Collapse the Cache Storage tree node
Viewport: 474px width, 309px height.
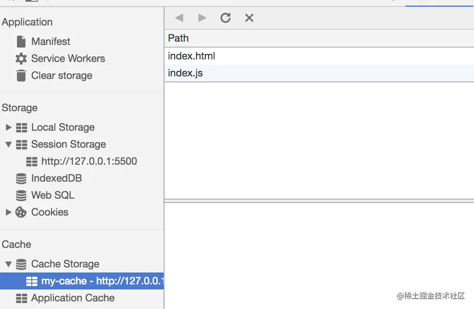[8, 264]
